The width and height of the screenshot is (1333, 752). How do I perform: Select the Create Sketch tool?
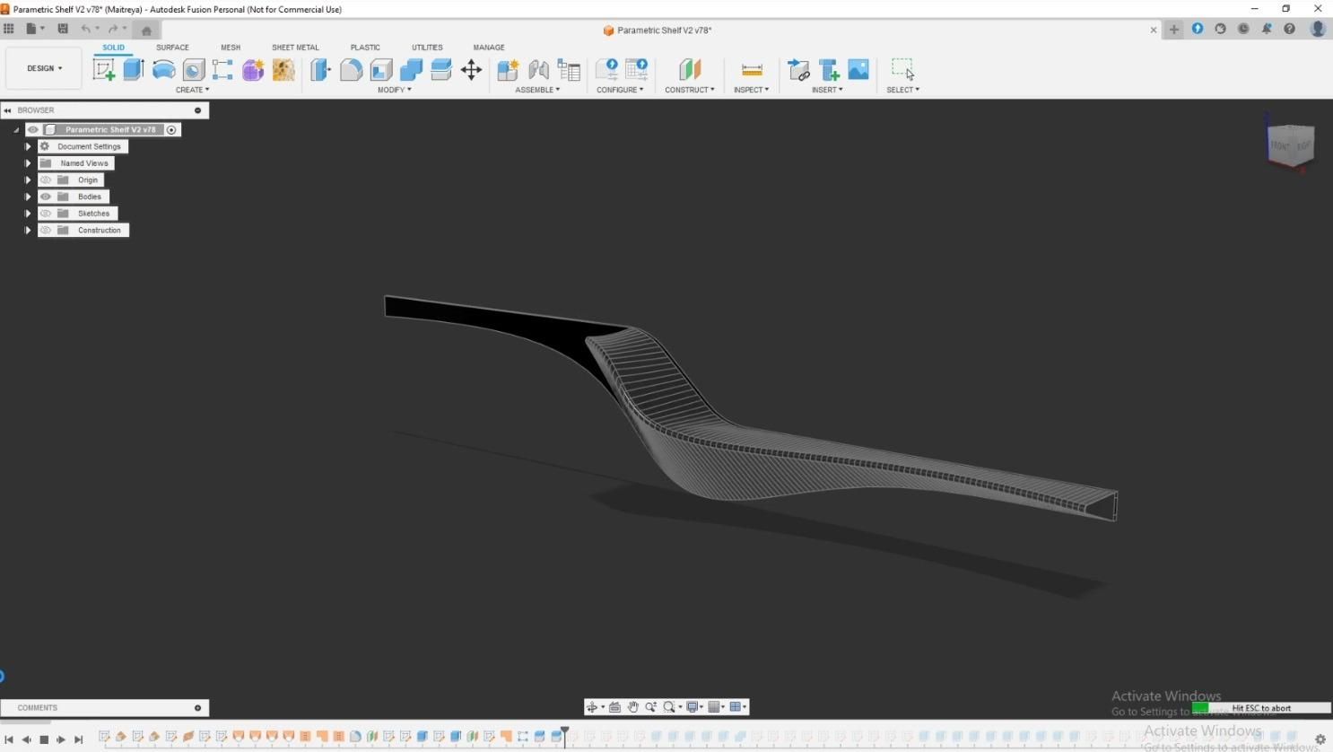tap(104, 70)
